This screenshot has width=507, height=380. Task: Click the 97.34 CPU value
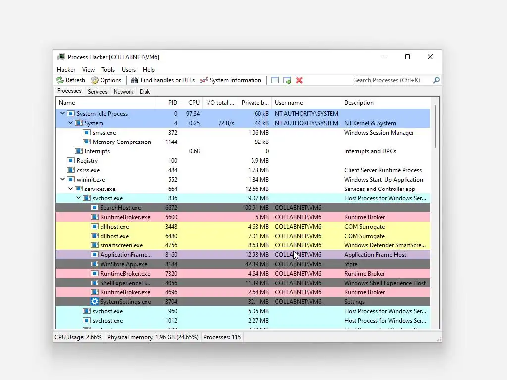tap(193, 114)
